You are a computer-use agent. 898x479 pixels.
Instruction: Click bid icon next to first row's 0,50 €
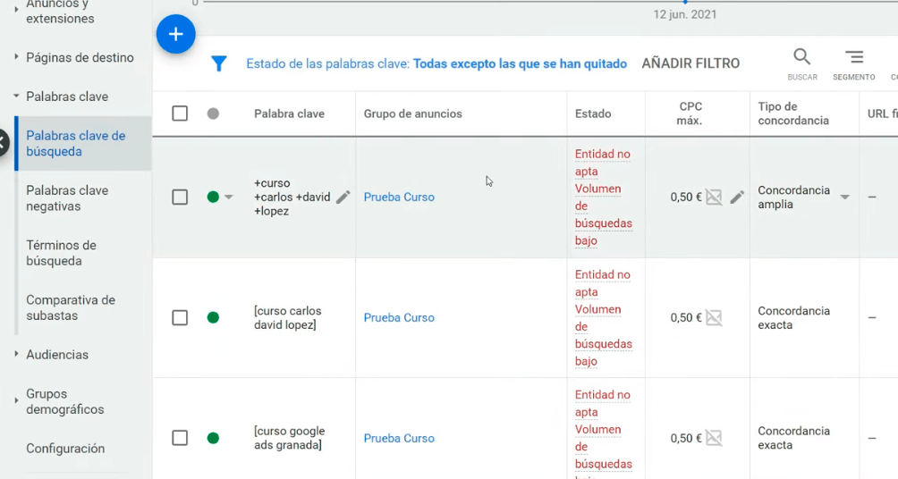pos(714,197)
